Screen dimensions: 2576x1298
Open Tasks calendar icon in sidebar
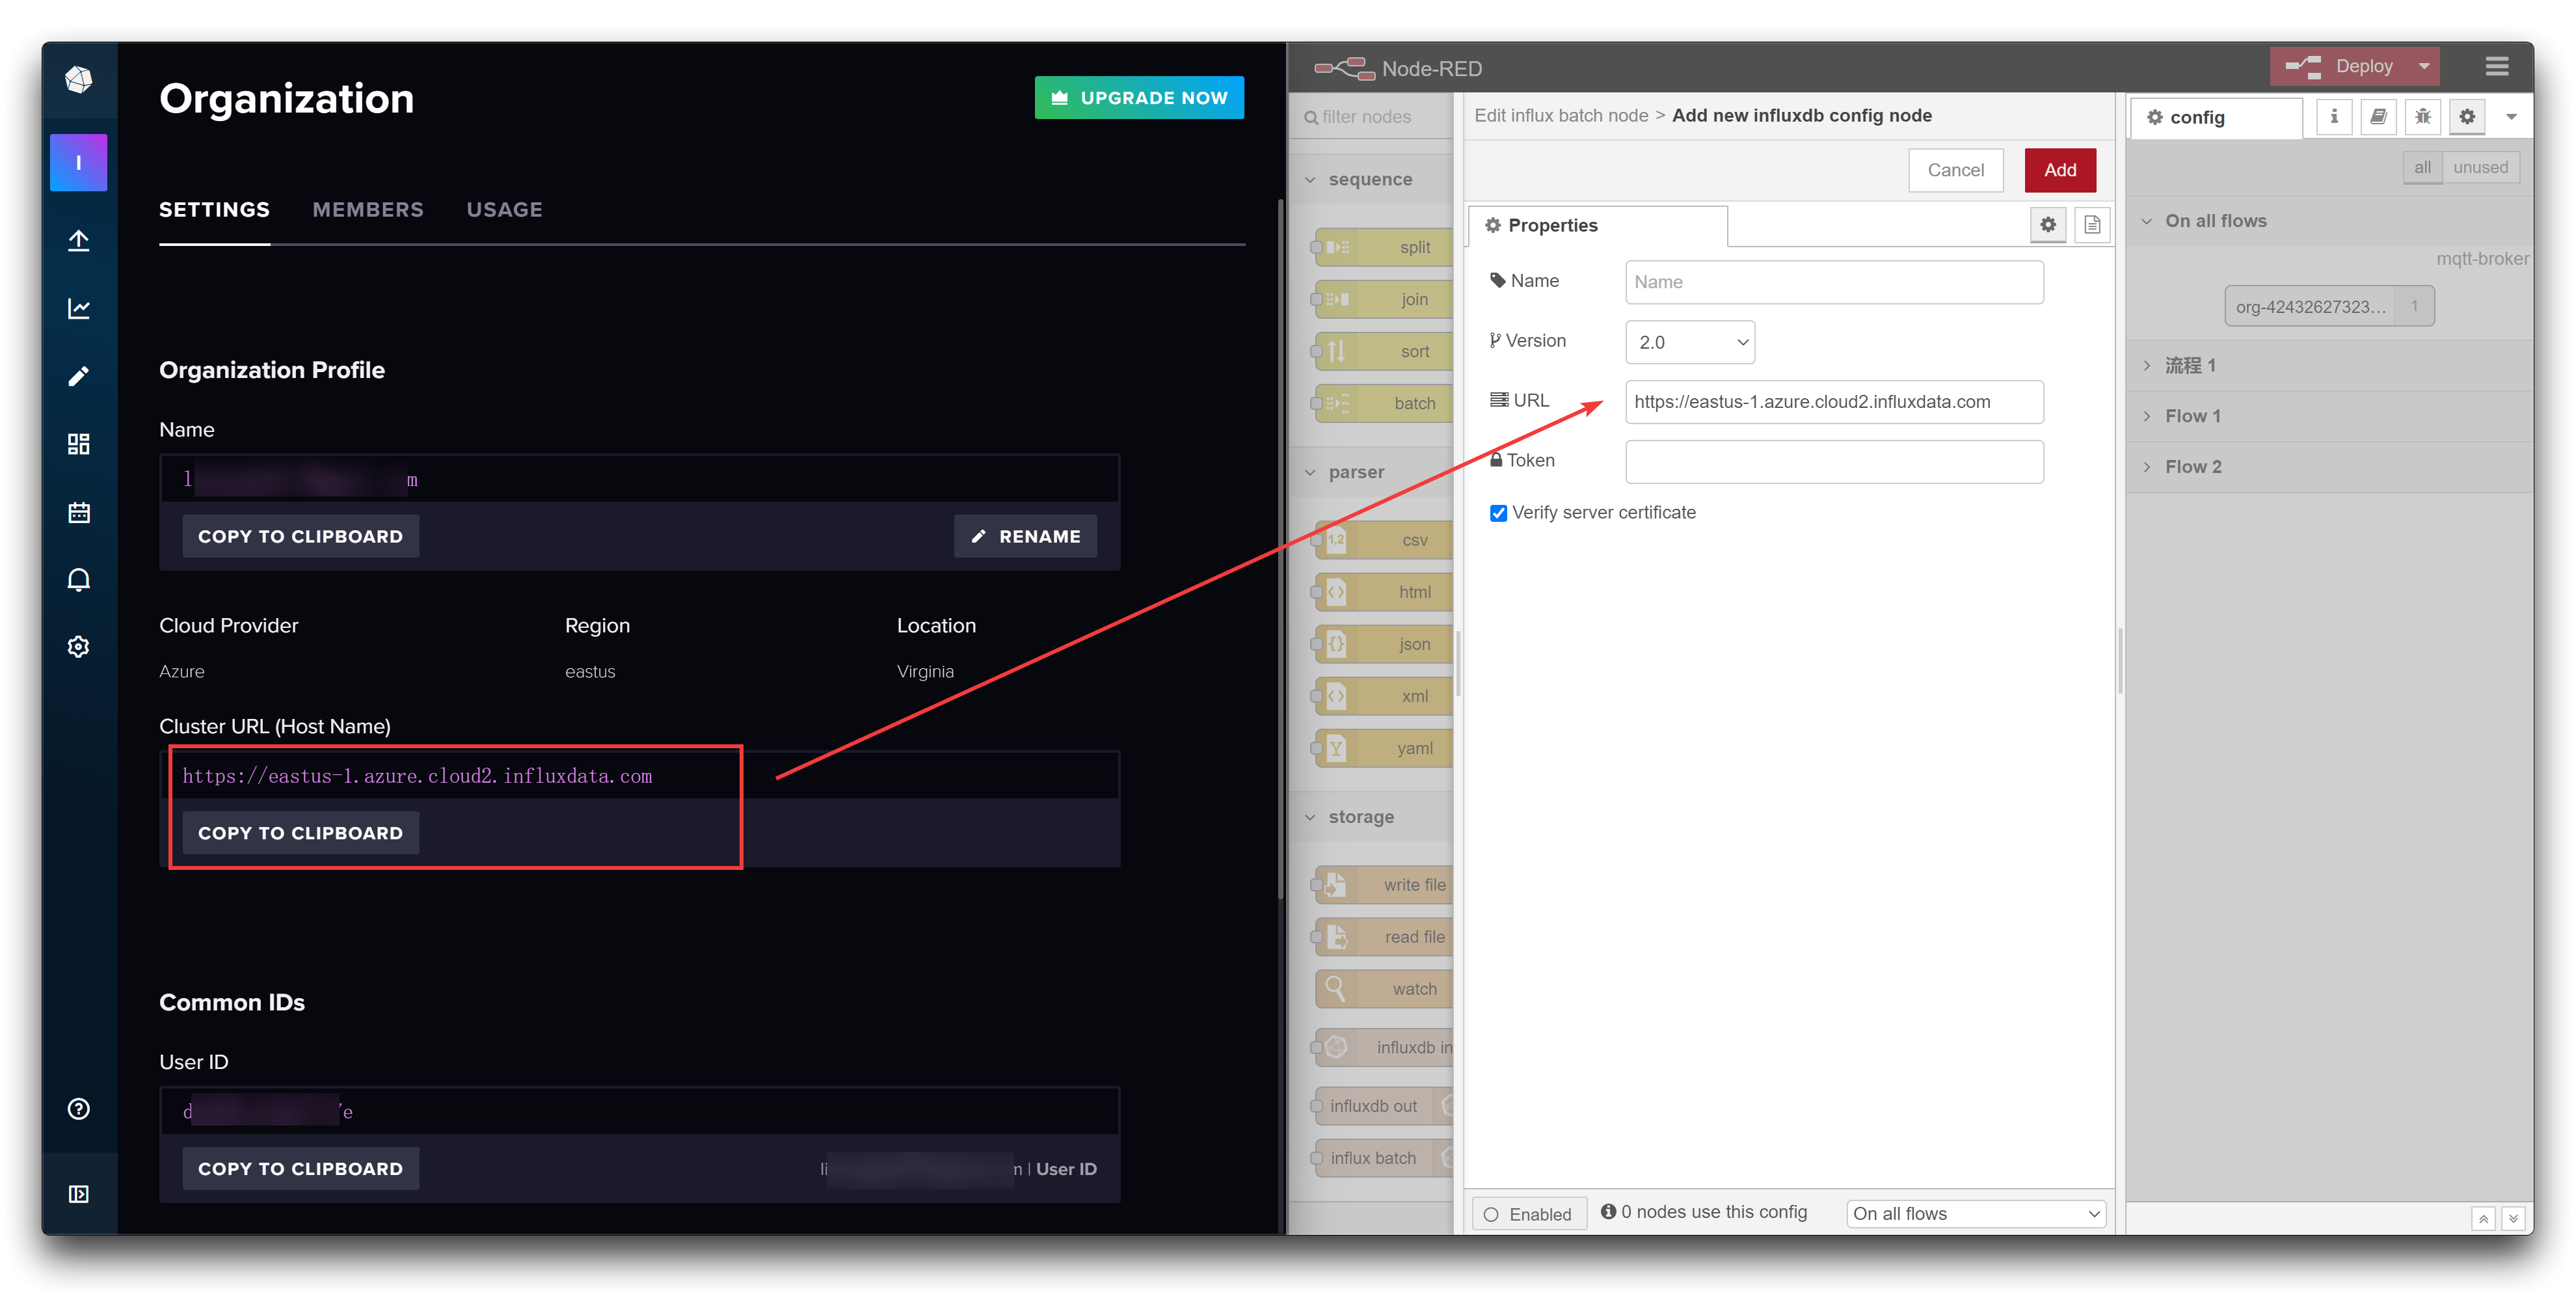pyautogui.click(x=78, y=512)
